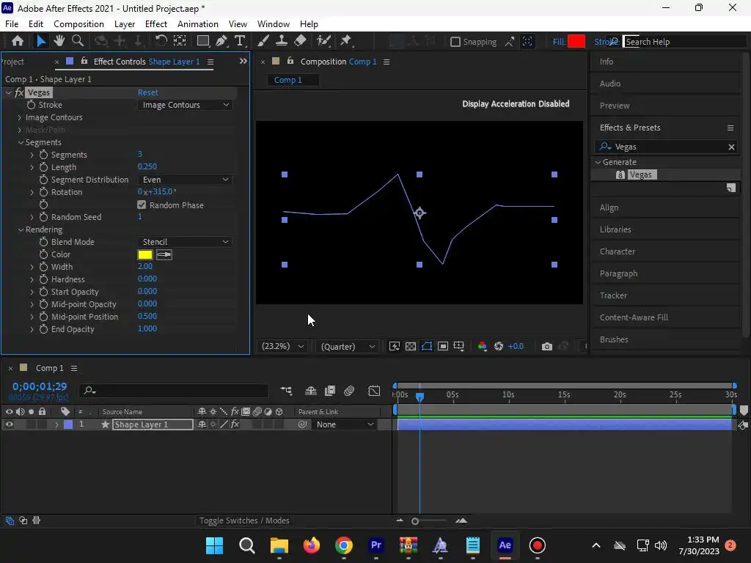Hide Shape Layer 1 with eye toggle

[9, 424]
